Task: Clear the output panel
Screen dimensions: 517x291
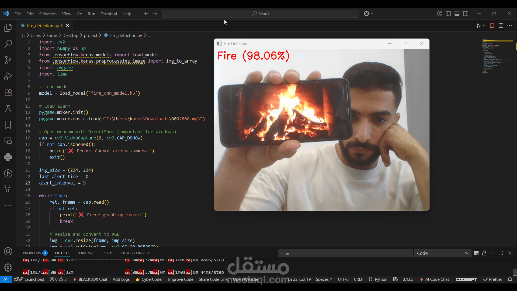Action: coord(476,253)
